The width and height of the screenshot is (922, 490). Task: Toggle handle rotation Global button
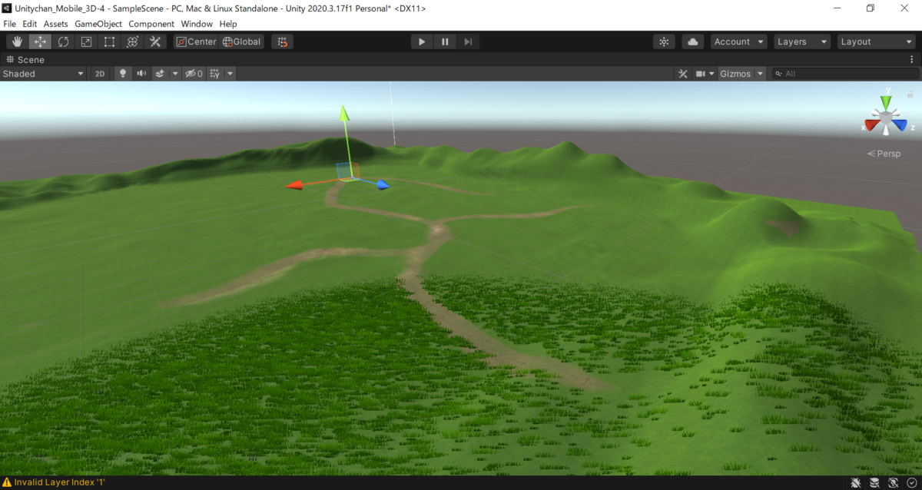242,41
